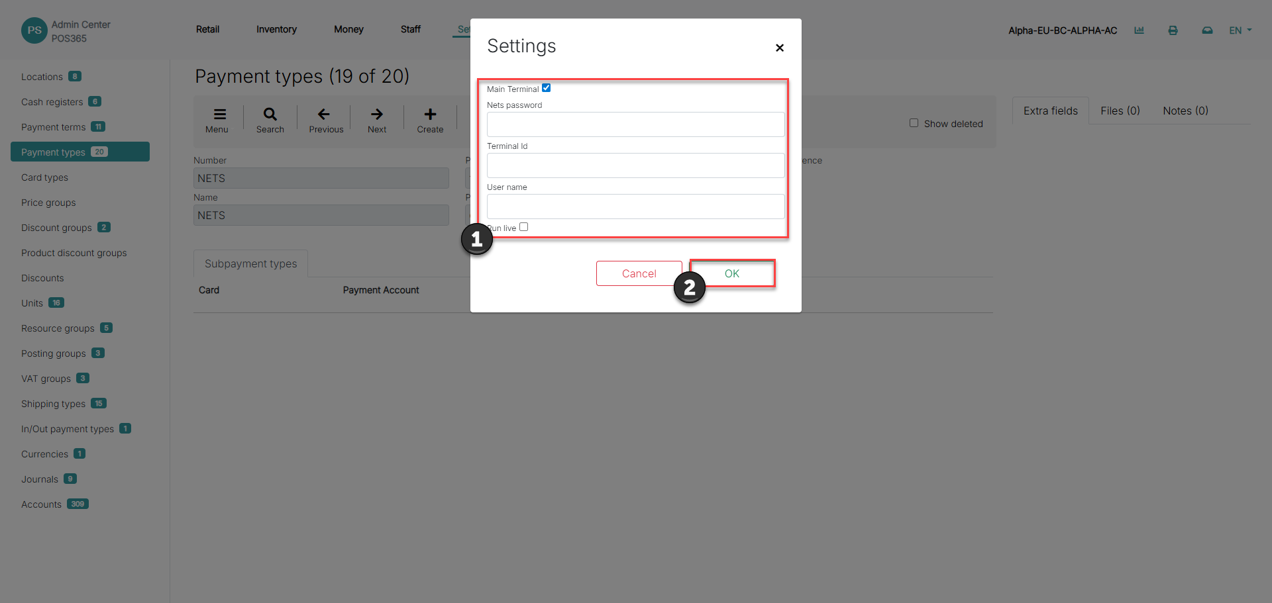Open the Money menu
The width and height of the screenshot is (1272, 603).
[x=348, y=29]
